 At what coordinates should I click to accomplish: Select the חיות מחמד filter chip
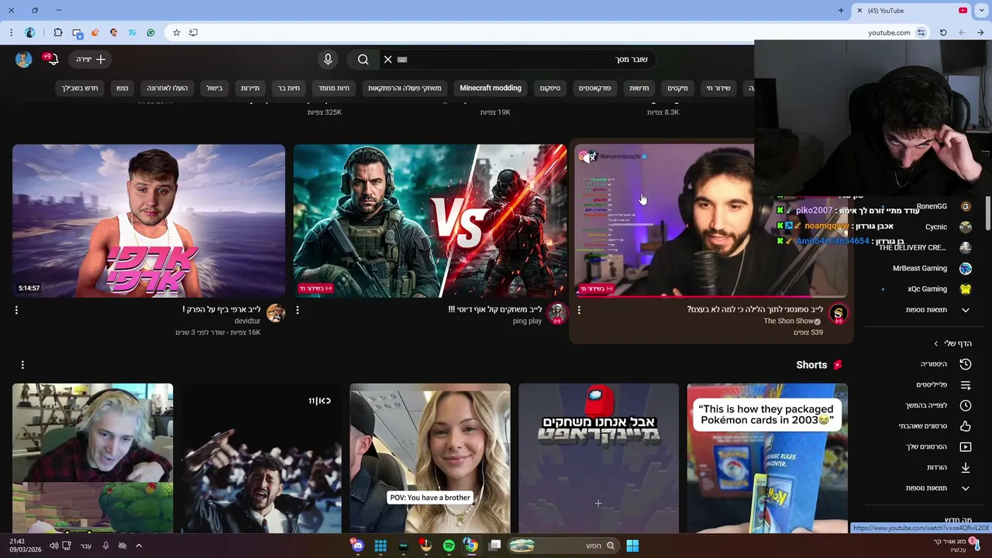pos(334,88)
